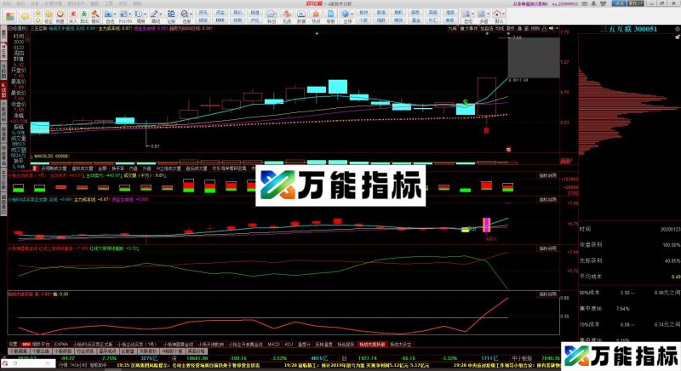Expand the 多窗 dropdown arrow
The width and height of the screenshot is (681, 371).
(488, 14)
